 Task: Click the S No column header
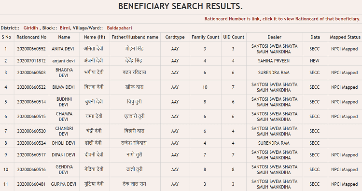click(x=6, y=37)
